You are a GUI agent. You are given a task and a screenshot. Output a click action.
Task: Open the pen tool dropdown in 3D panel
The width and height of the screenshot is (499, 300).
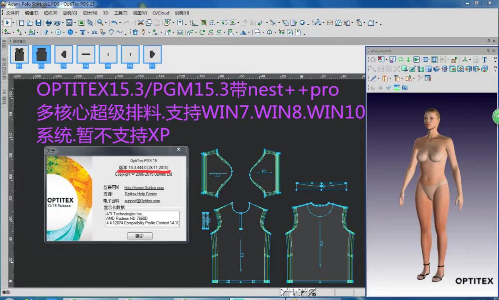pos(378,78)
